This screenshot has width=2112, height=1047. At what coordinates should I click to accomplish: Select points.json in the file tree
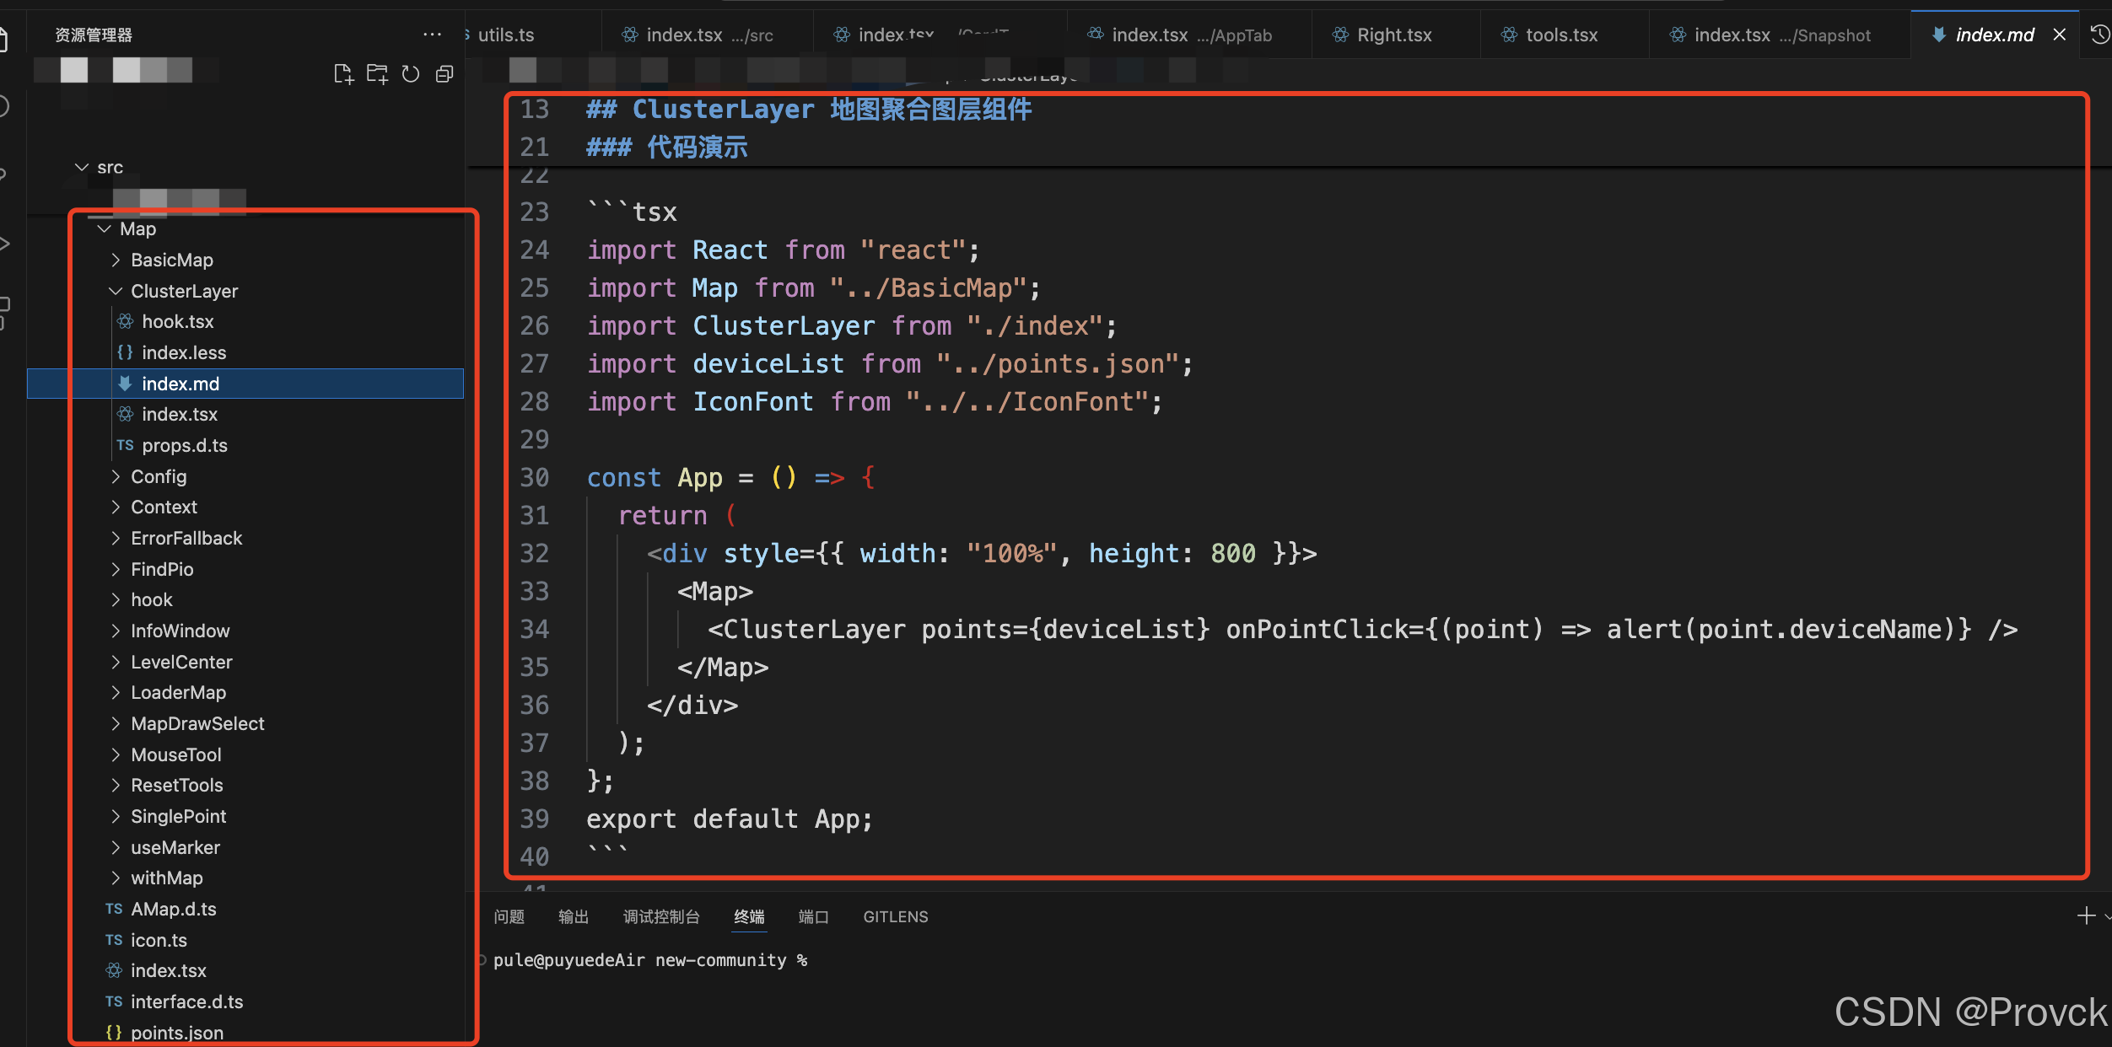coord(177,1033)
